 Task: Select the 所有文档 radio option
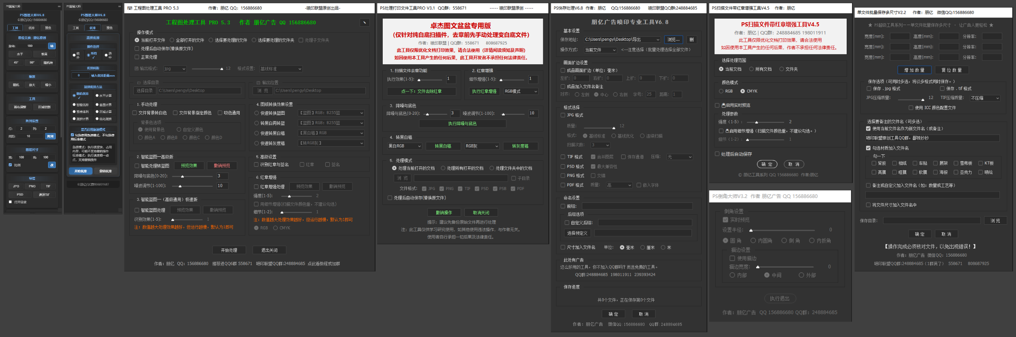click(x=751, y=69)
